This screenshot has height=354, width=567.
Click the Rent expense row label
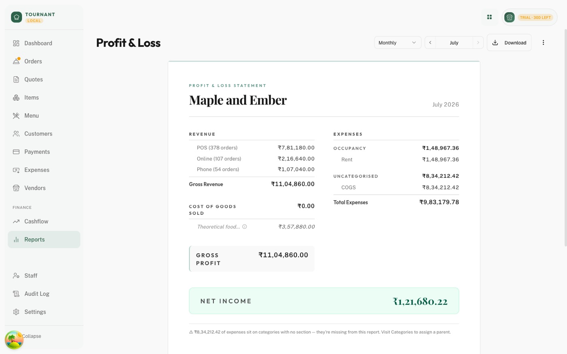347,159
